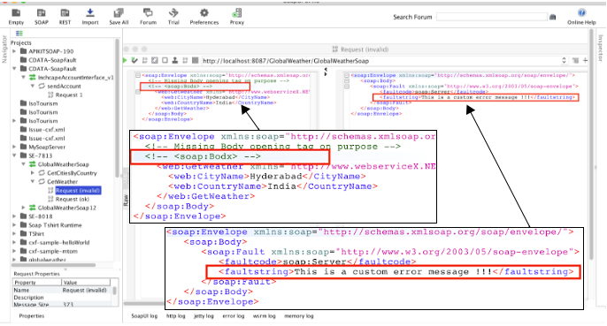The height and width of the screenshot is (326, 607).
Task: Select Request (invalid) in the tree
Action: click(x=78, y=190)
